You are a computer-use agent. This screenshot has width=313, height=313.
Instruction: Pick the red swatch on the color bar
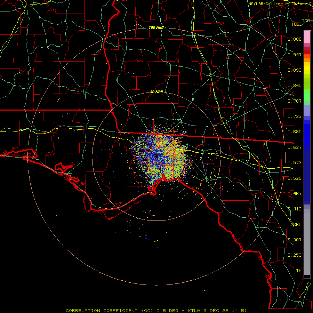point(307,52)
